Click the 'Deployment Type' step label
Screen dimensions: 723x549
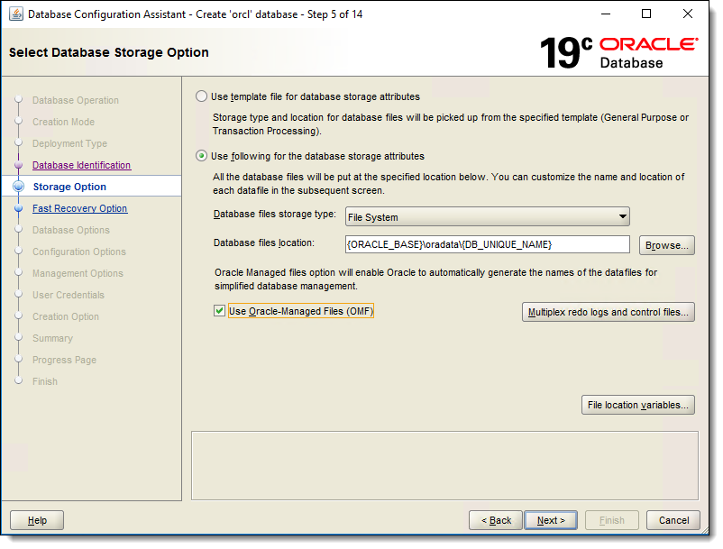click(x=69, y=143)
